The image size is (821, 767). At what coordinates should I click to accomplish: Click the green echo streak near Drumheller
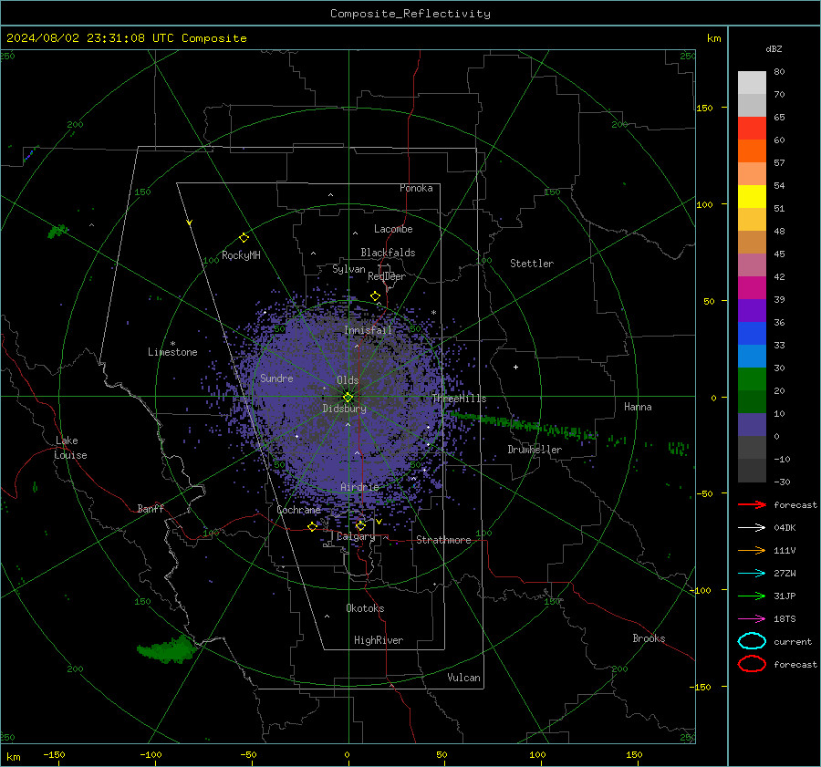click(524, 425)
